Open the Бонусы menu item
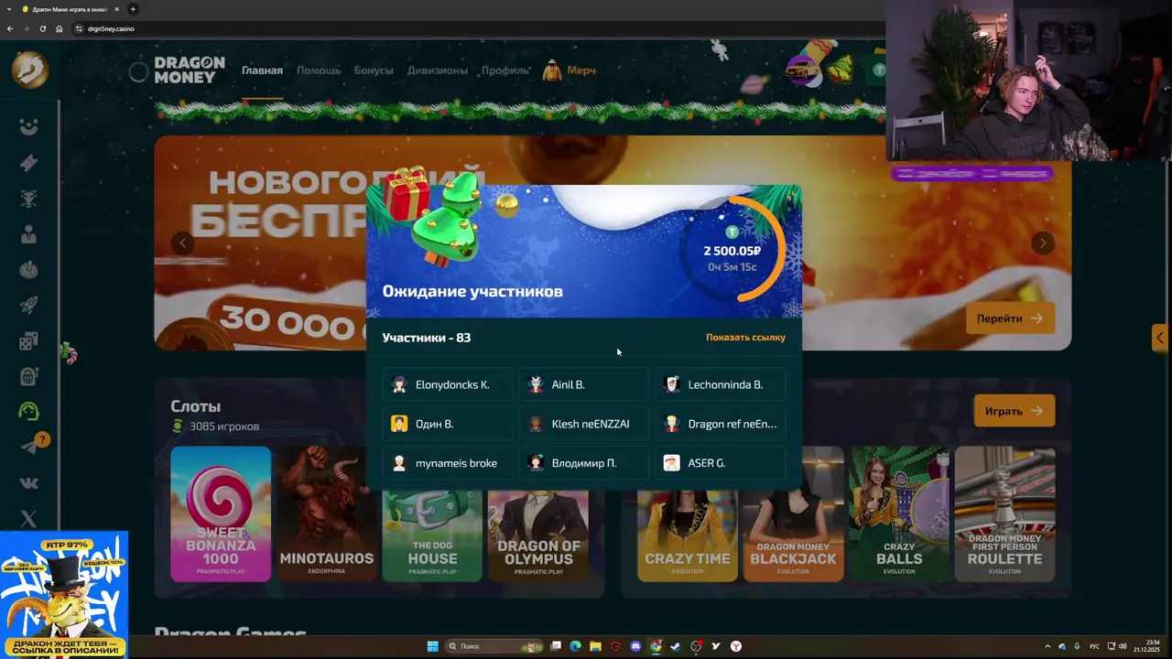The image size is (1172, 659). tap(374, 70)
